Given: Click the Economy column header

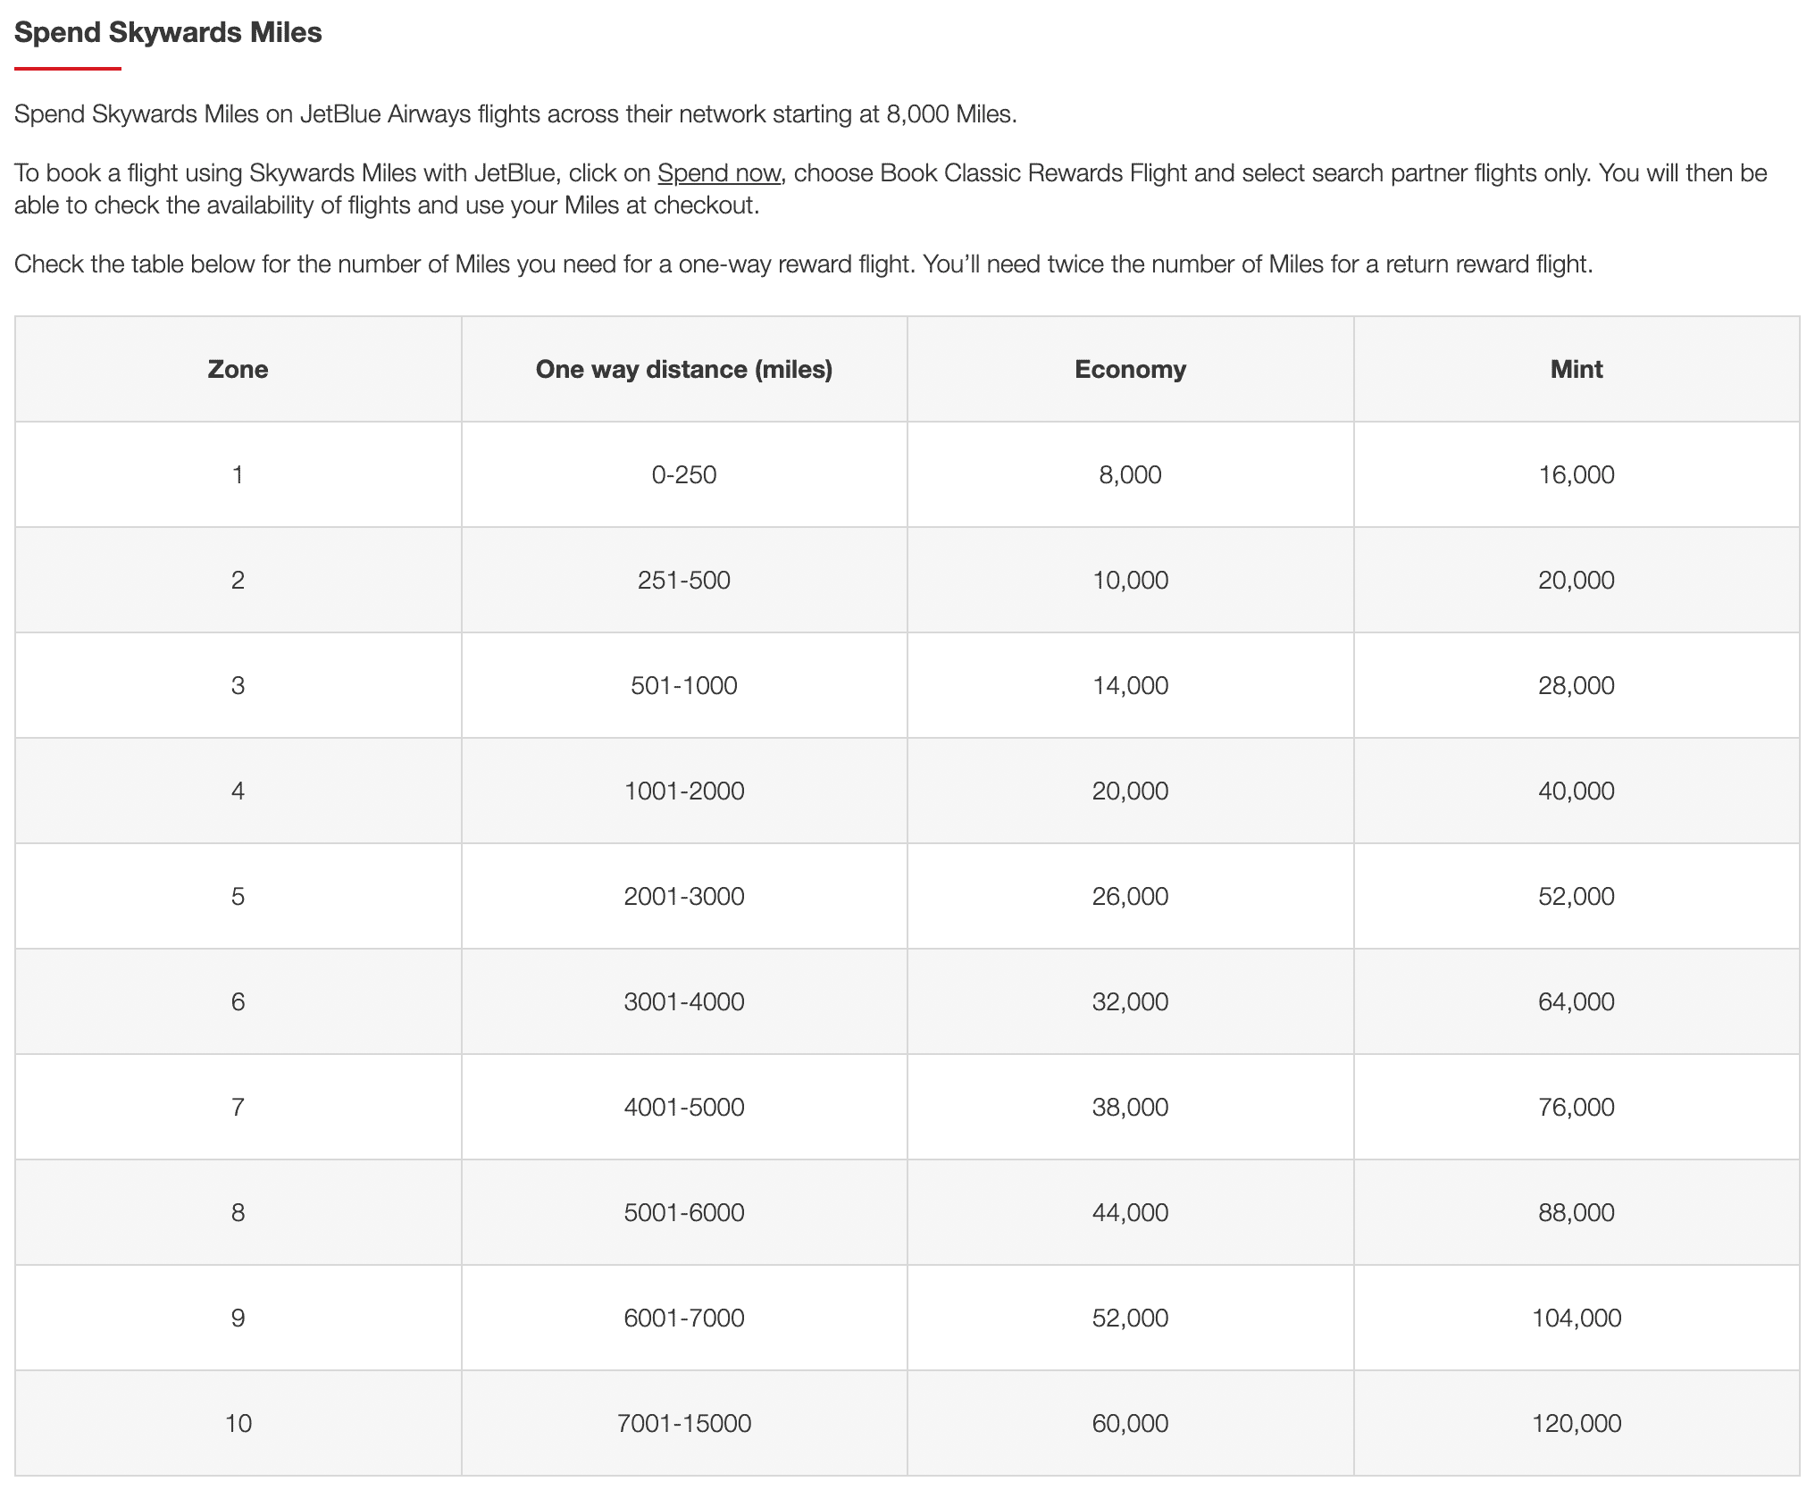Looking at the screenshot, I should click(1130, 370).
